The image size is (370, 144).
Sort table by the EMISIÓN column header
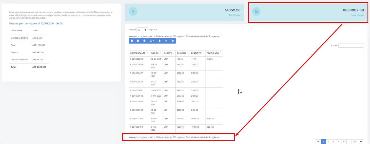point(155,53)
